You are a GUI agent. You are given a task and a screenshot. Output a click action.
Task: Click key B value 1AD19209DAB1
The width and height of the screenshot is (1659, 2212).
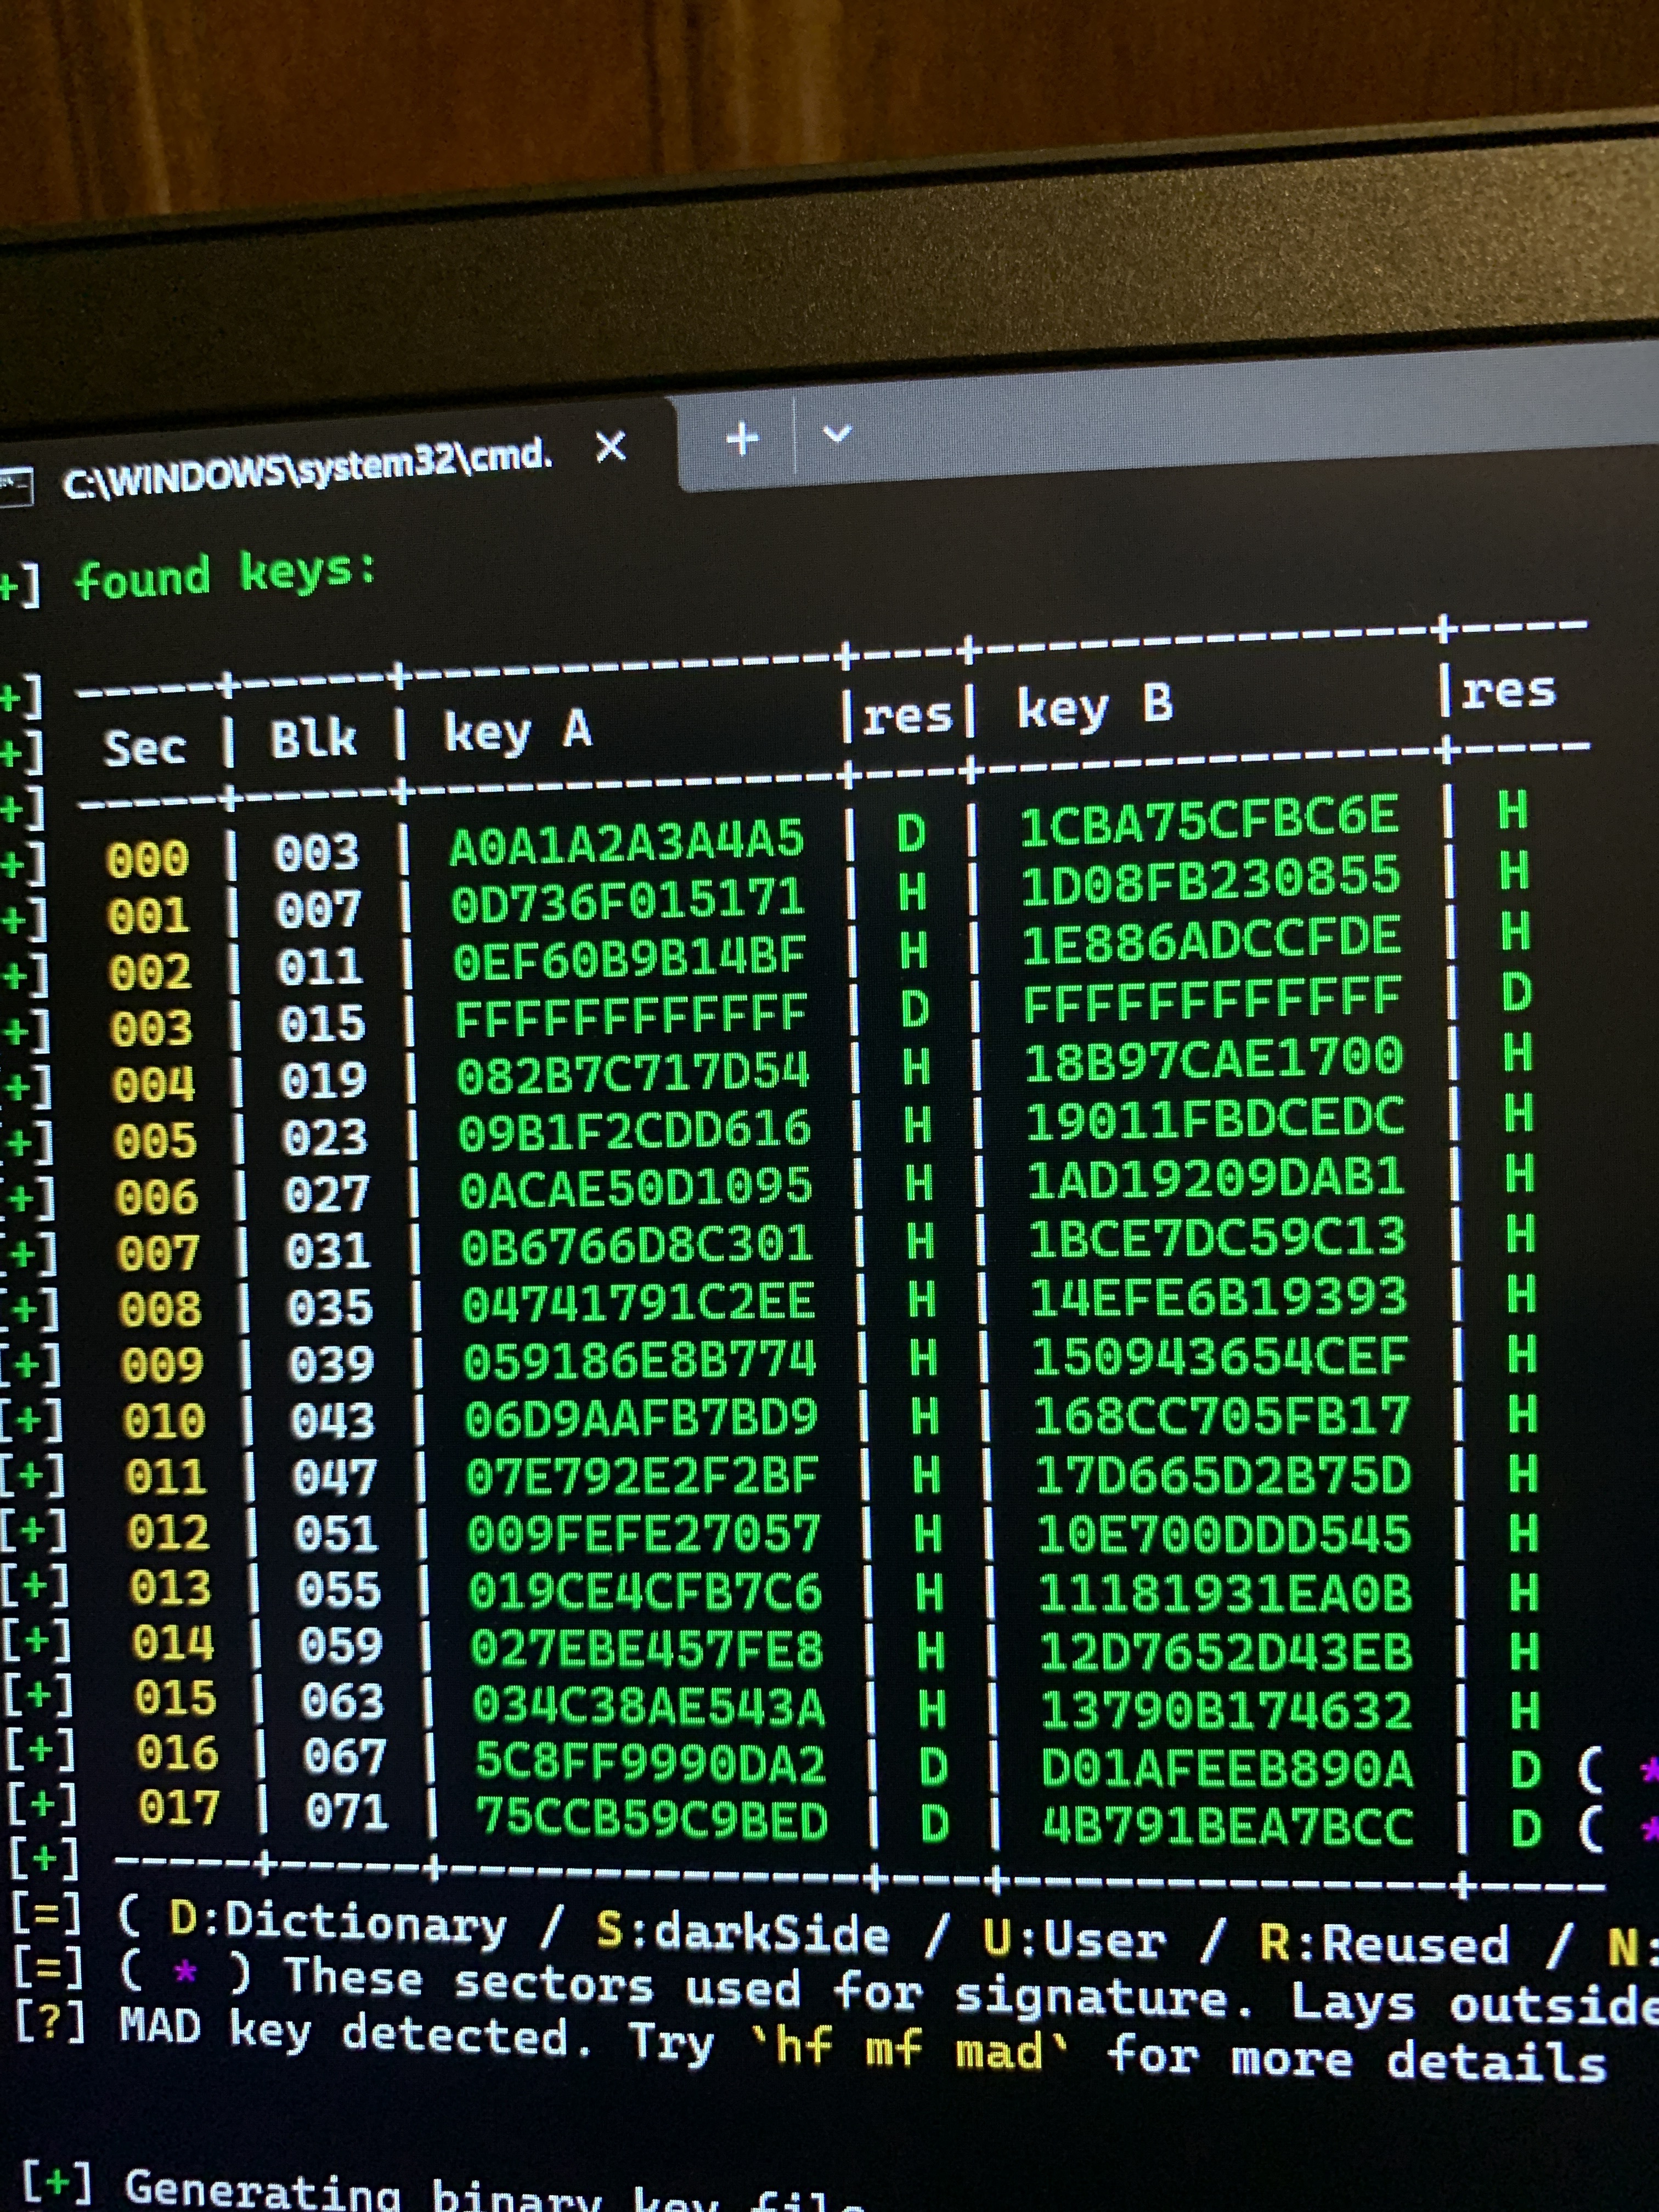(1216, 1179)
